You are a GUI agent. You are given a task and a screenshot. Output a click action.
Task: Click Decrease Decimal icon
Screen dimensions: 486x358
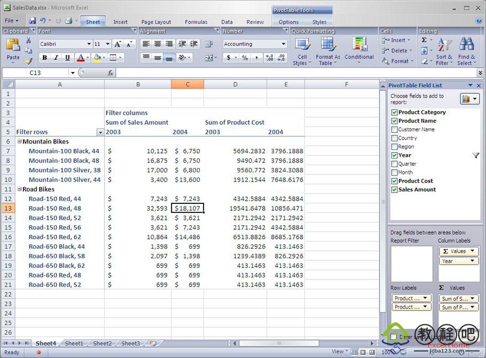281,58
